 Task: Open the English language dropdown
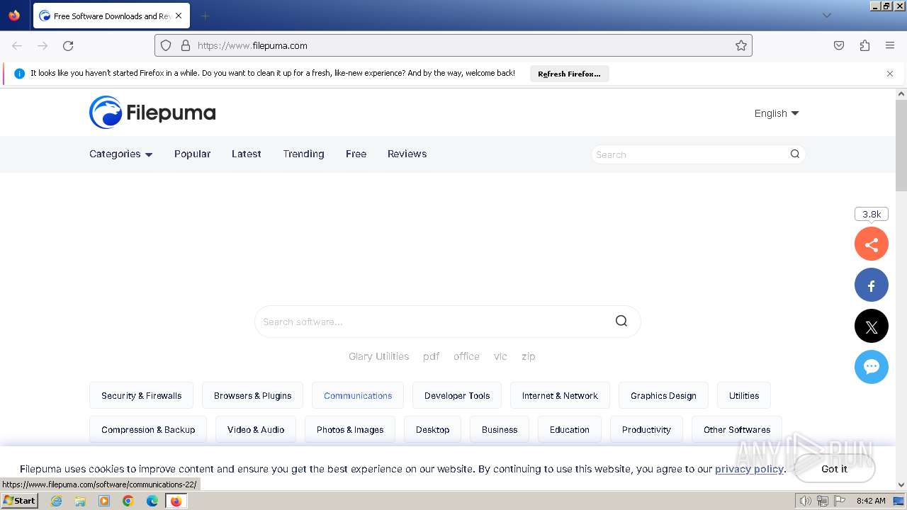(x=777, y=113)
